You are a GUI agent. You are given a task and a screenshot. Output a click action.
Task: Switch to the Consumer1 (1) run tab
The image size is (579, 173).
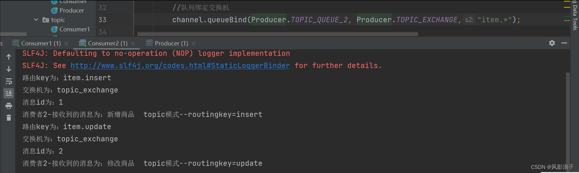(x=41, y=43)
